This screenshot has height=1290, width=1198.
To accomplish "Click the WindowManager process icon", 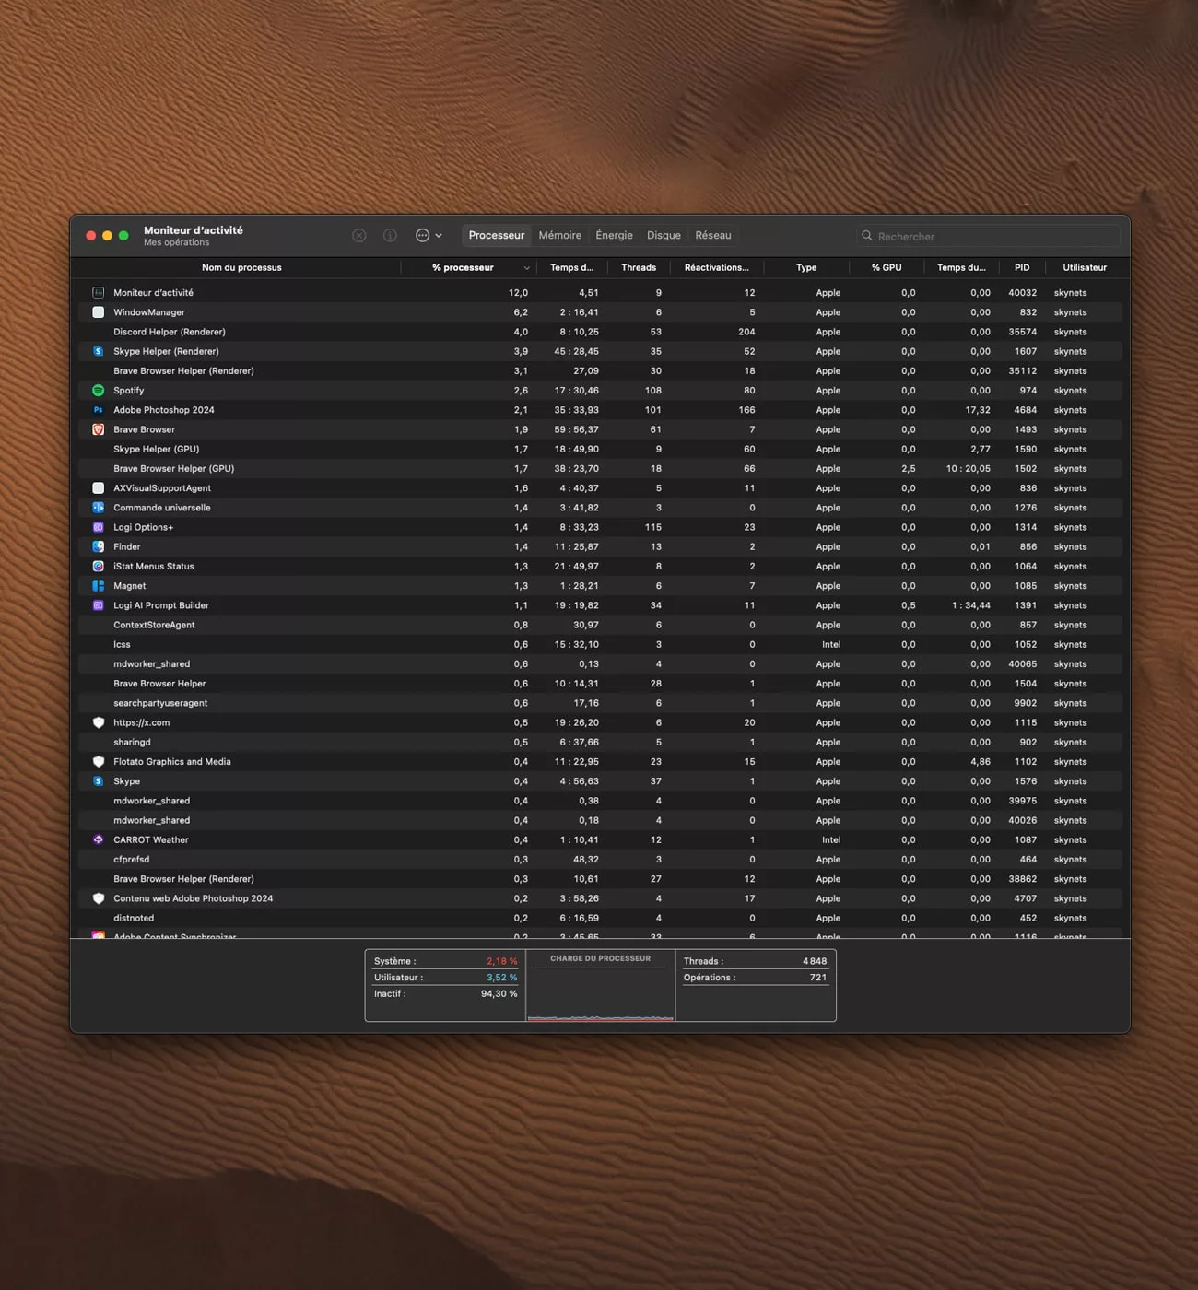I will (x=99, y=312).
